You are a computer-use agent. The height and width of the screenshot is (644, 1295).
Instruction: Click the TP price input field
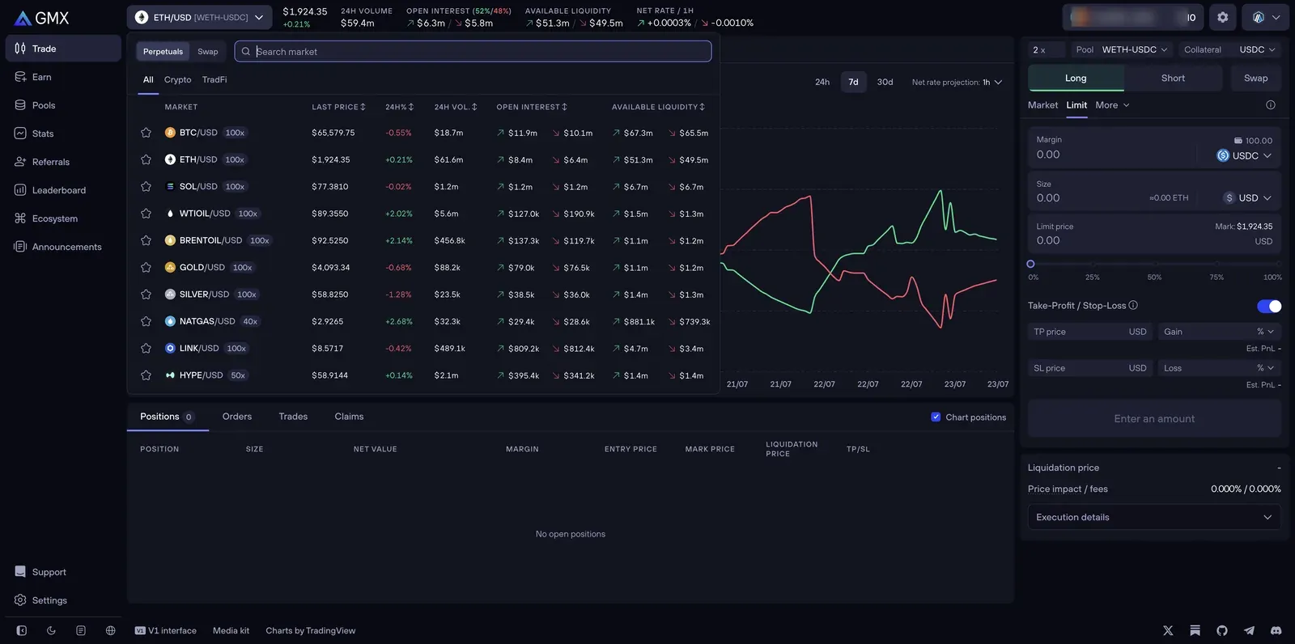tap(1090, 332)
